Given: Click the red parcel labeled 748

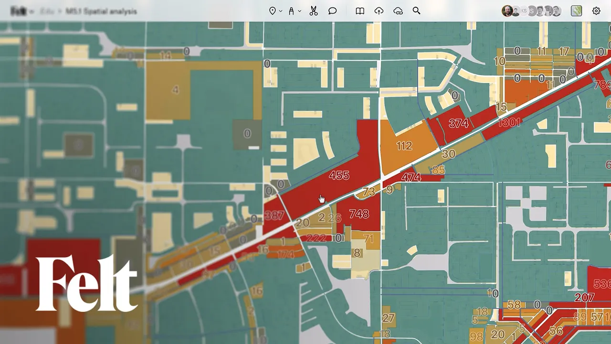Looking at the screenshot, I should (x=359, y=214).
